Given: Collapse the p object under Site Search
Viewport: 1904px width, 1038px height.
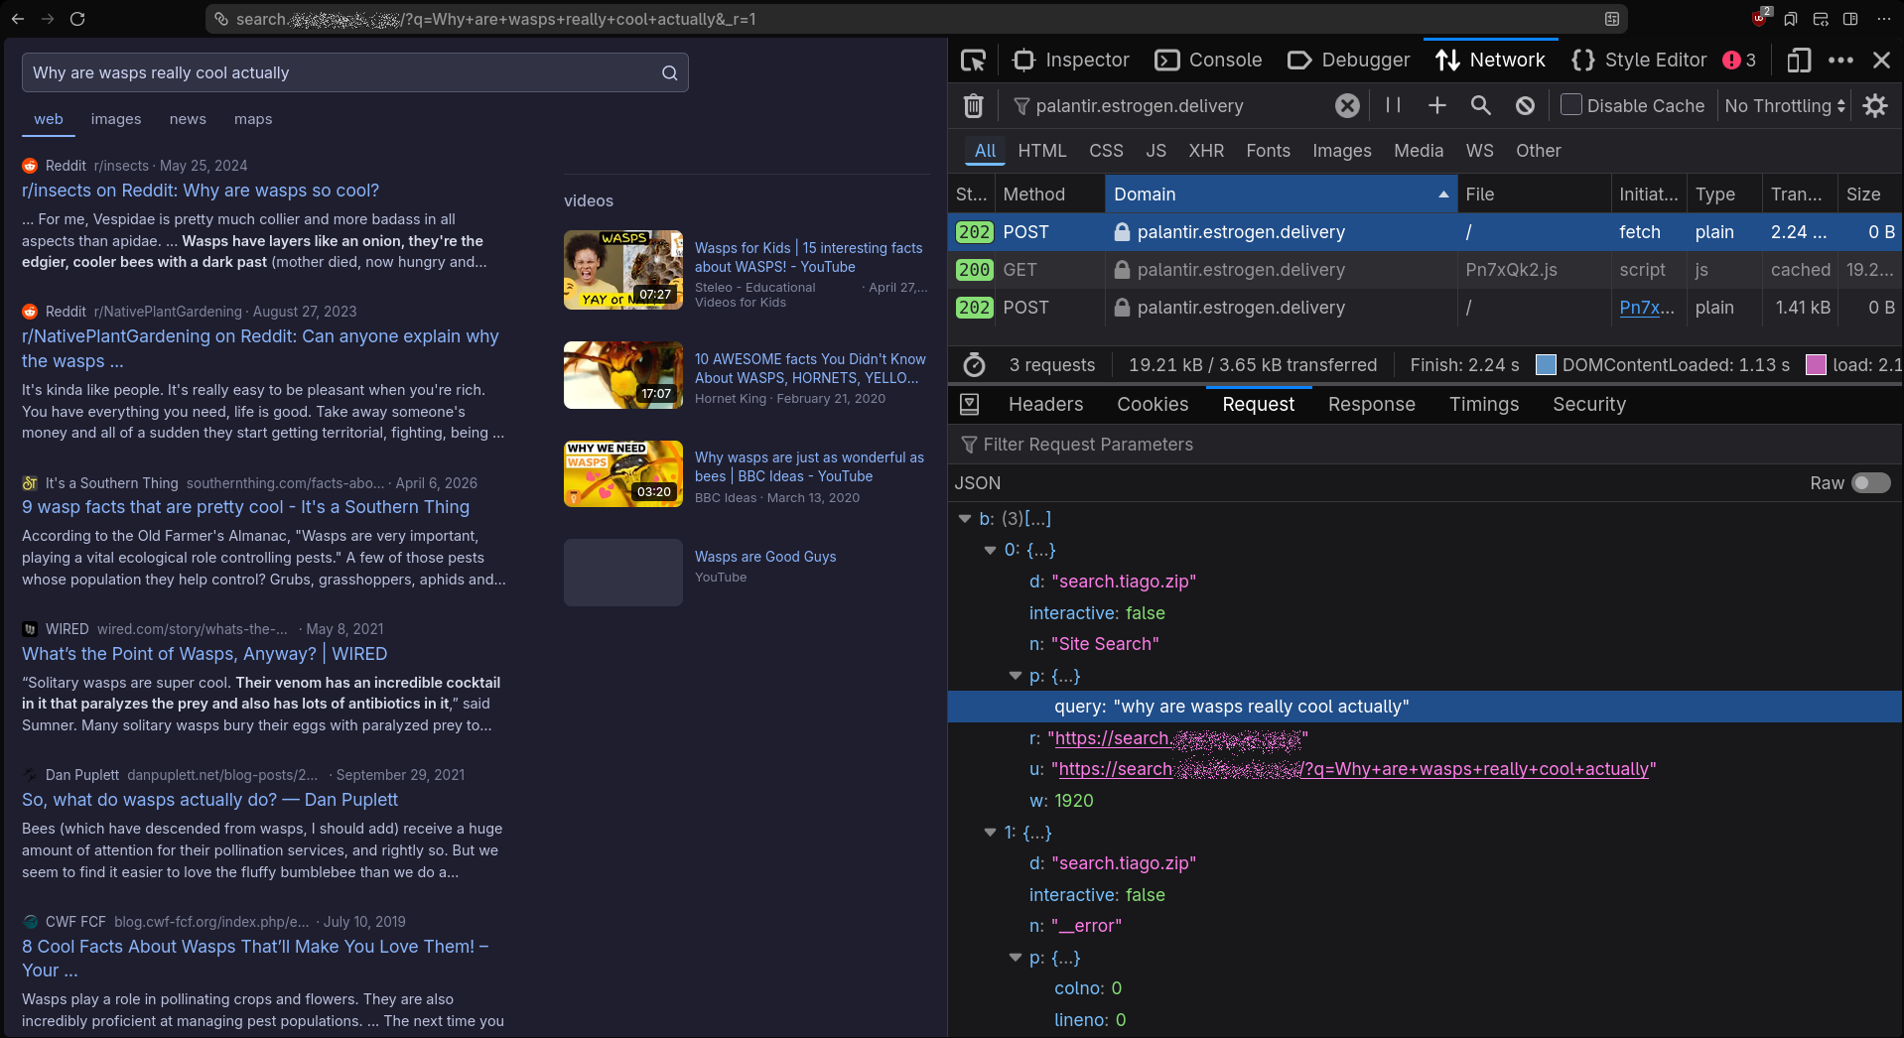Looking at the screenshot, I should click(x=1015, y=676).
